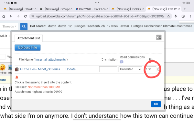Viewport: 194px width, 121px height.
Task: Click the orange bell notice icon
Action: click(17, 77)
